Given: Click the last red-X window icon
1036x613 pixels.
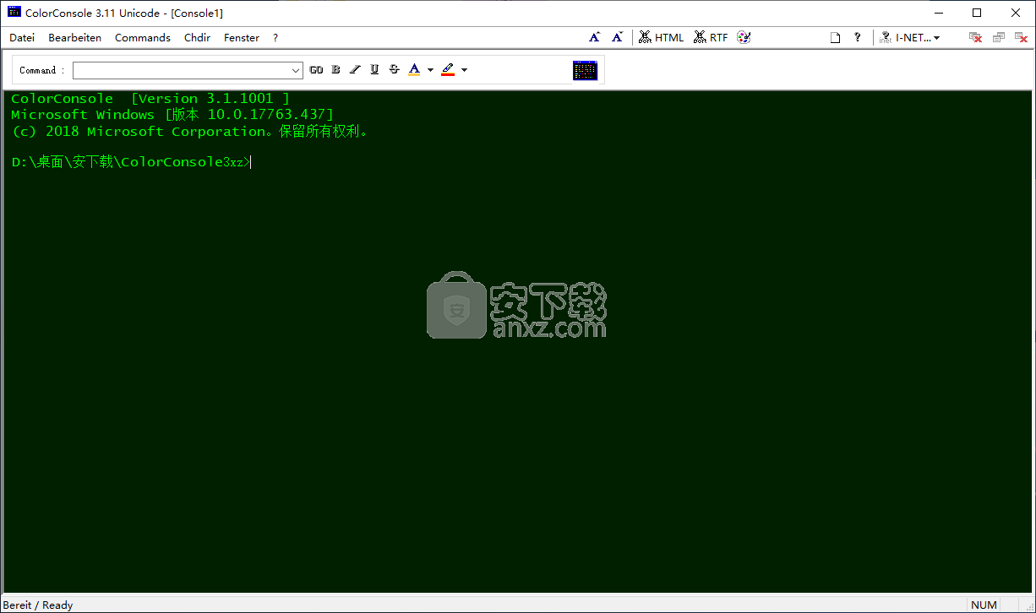Looking at the screenshot, I should (x=1021, y=37).
